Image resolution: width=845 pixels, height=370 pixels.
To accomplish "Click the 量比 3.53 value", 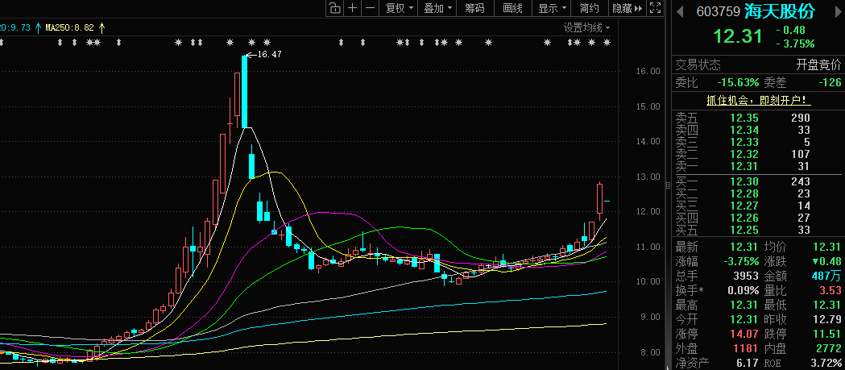I will pos(831,291).
